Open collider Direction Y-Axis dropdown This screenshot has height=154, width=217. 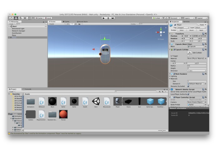[197, 71]
